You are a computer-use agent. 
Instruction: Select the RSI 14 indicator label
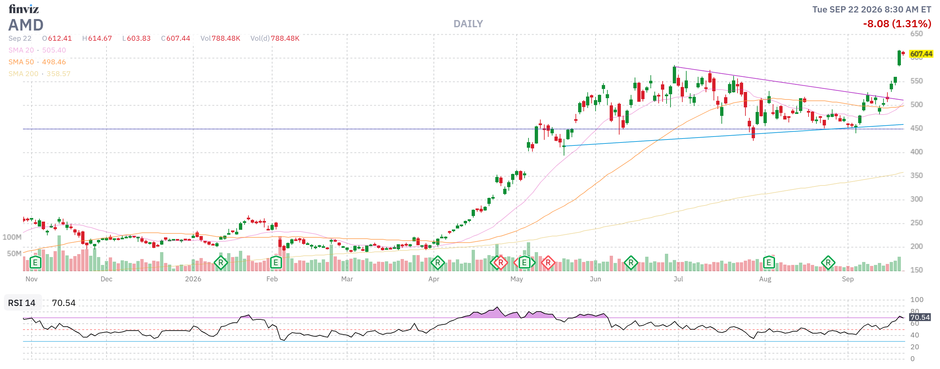point(22,303)
